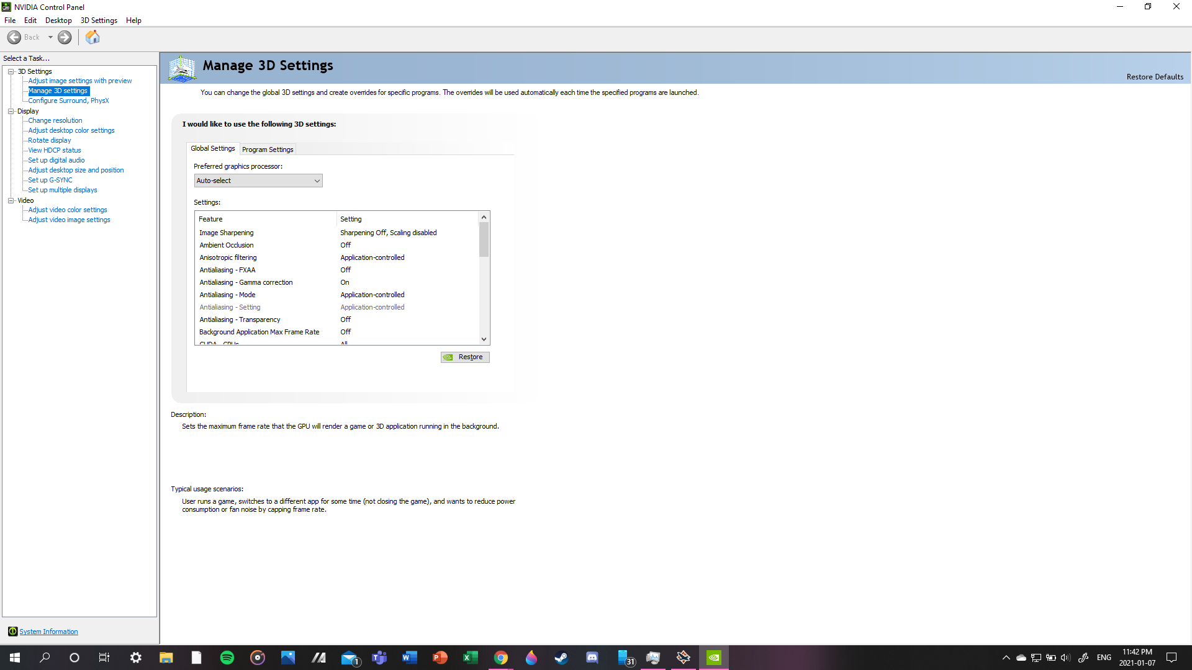Open View HDCP status
The image size is (1192, 670).
click(55, 150)
